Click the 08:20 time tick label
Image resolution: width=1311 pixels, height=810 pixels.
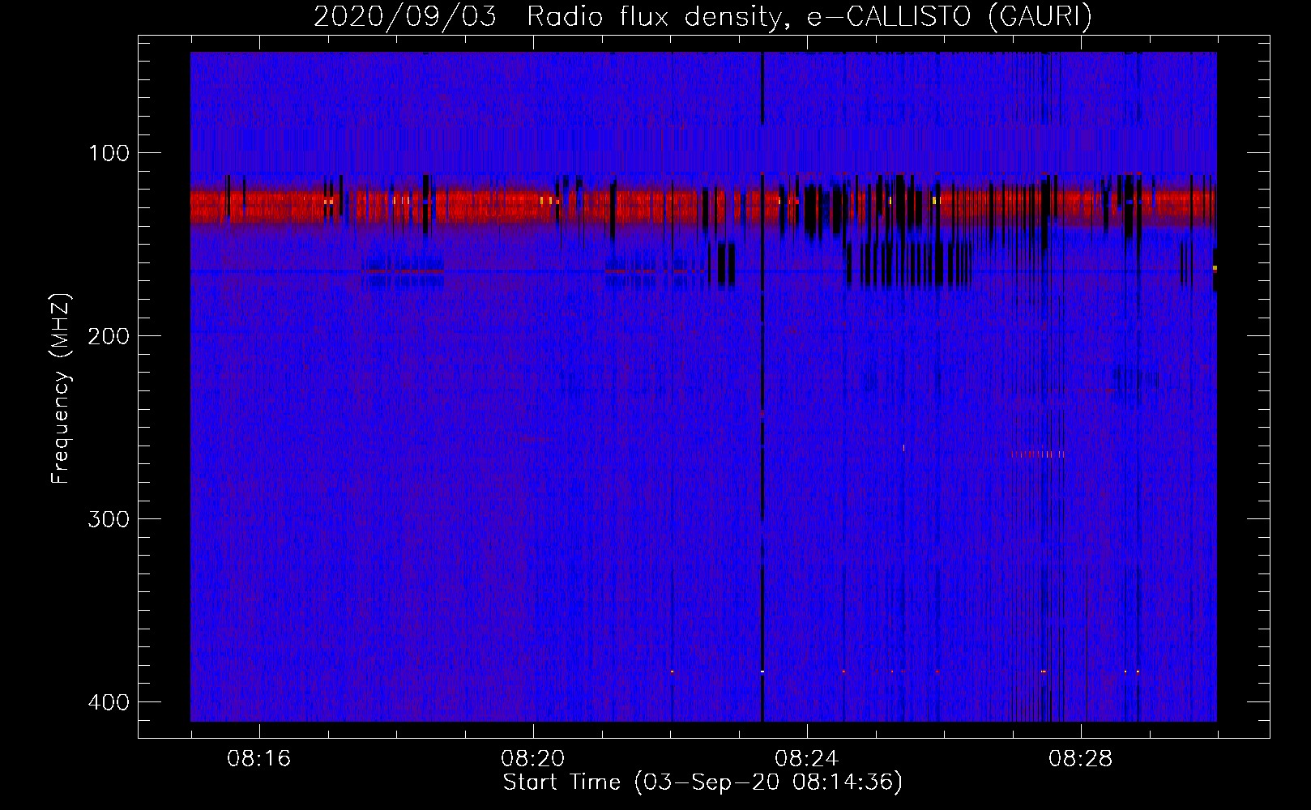coord(532,759)
